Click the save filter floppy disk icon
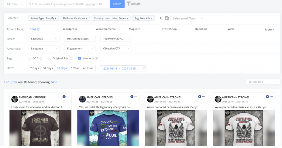 (x=167, y=18)
